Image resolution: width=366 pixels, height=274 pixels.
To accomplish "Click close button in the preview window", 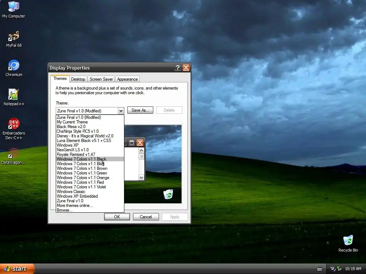I will pyautogui.click(x=140, y=143).
